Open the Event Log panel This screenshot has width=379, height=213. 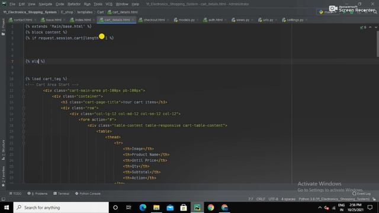[362, 193]
